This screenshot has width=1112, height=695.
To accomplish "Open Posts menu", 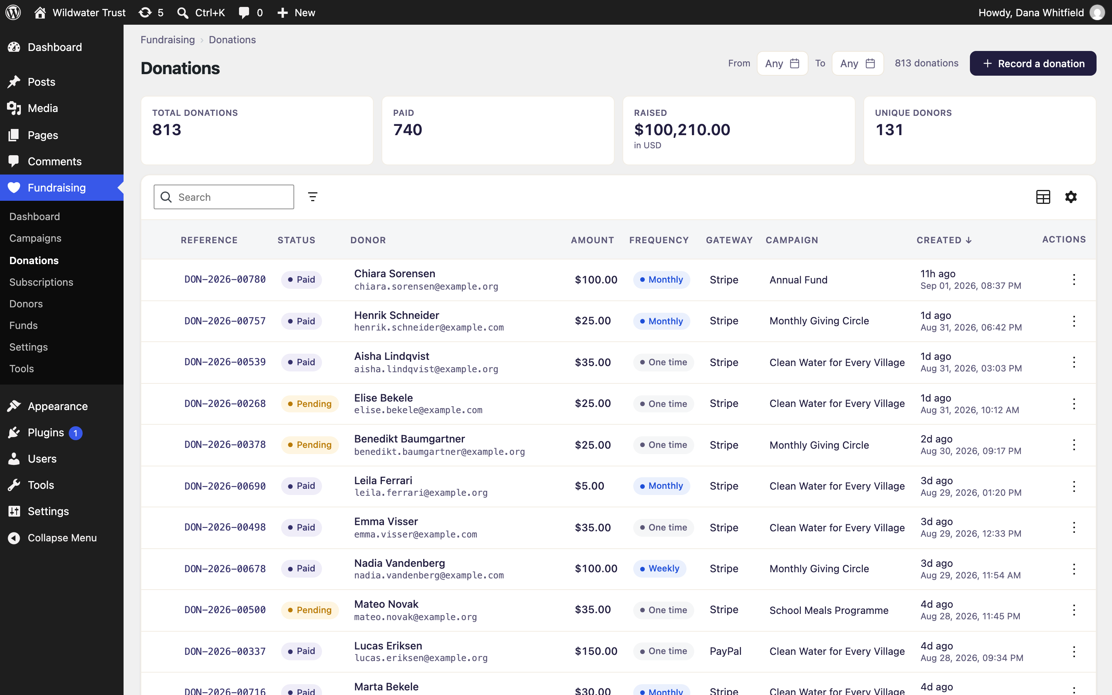I will coord(61,82).
